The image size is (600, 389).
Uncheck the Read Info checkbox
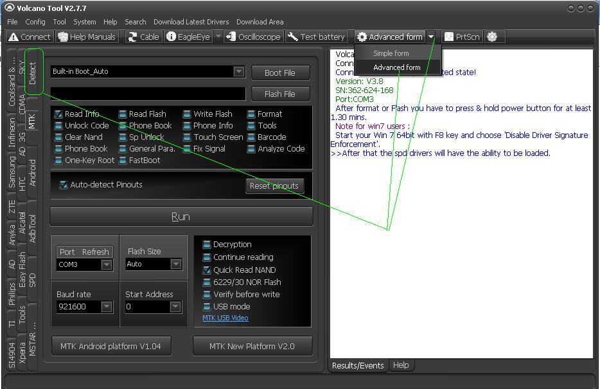click(58, 114)
